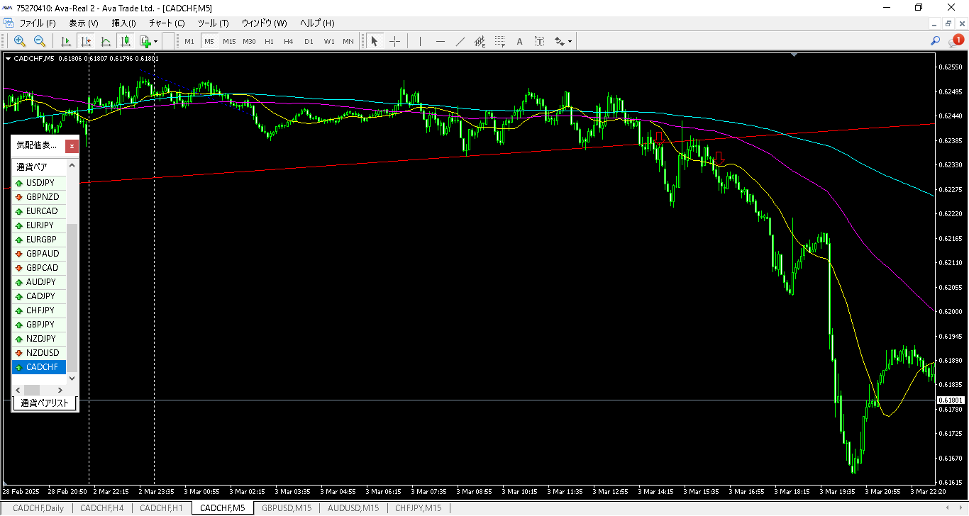
Task: Select the H4 timeframe
Action: 289,41
